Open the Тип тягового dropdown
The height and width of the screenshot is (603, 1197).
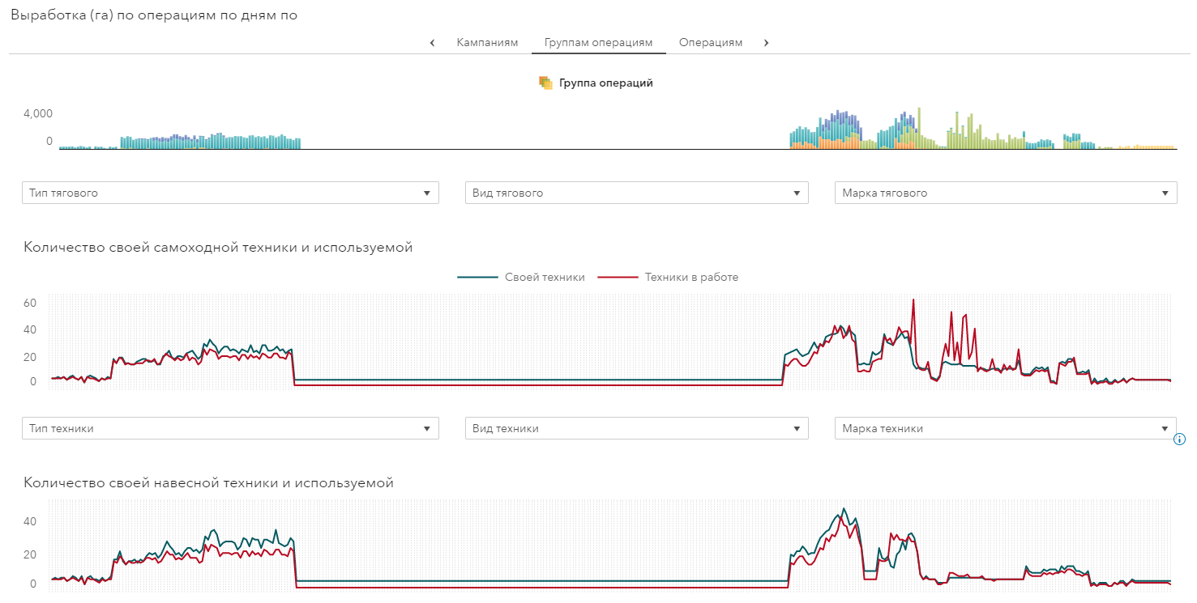[230, 193]
